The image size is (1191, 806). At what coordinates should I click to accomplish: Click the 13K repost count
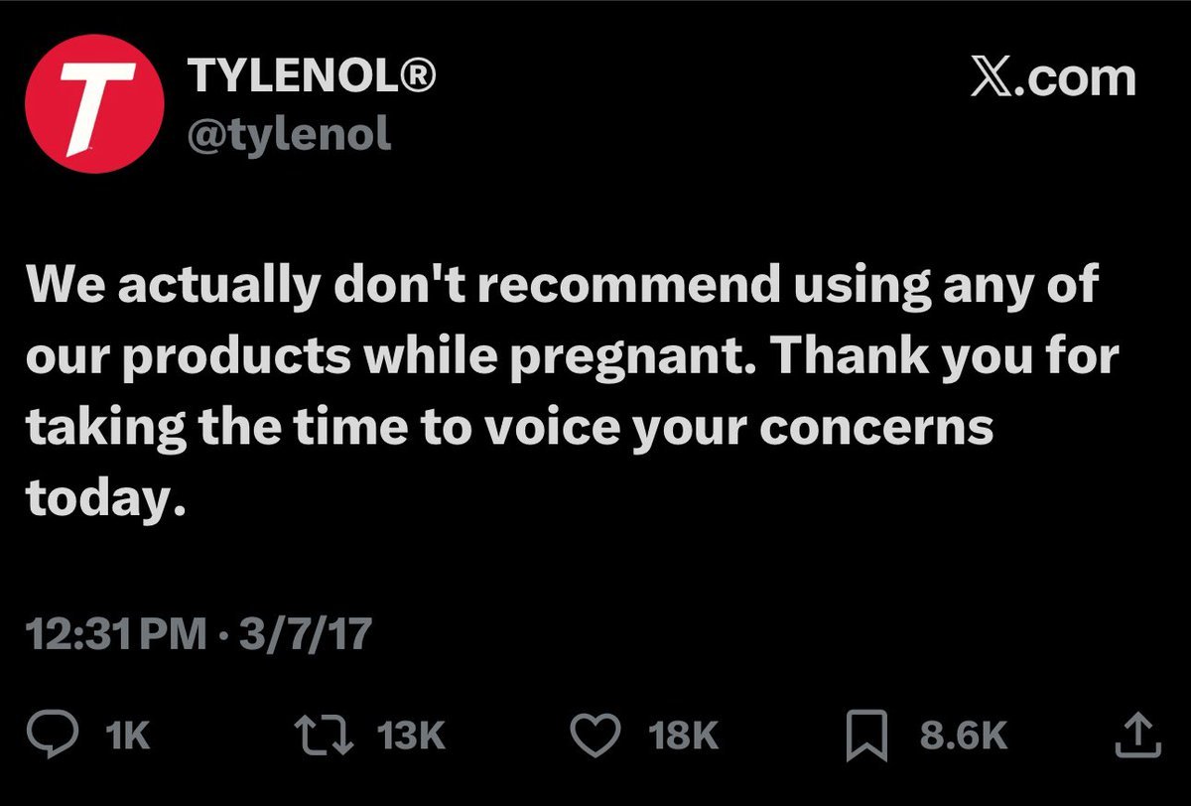[x=411, y=737]
